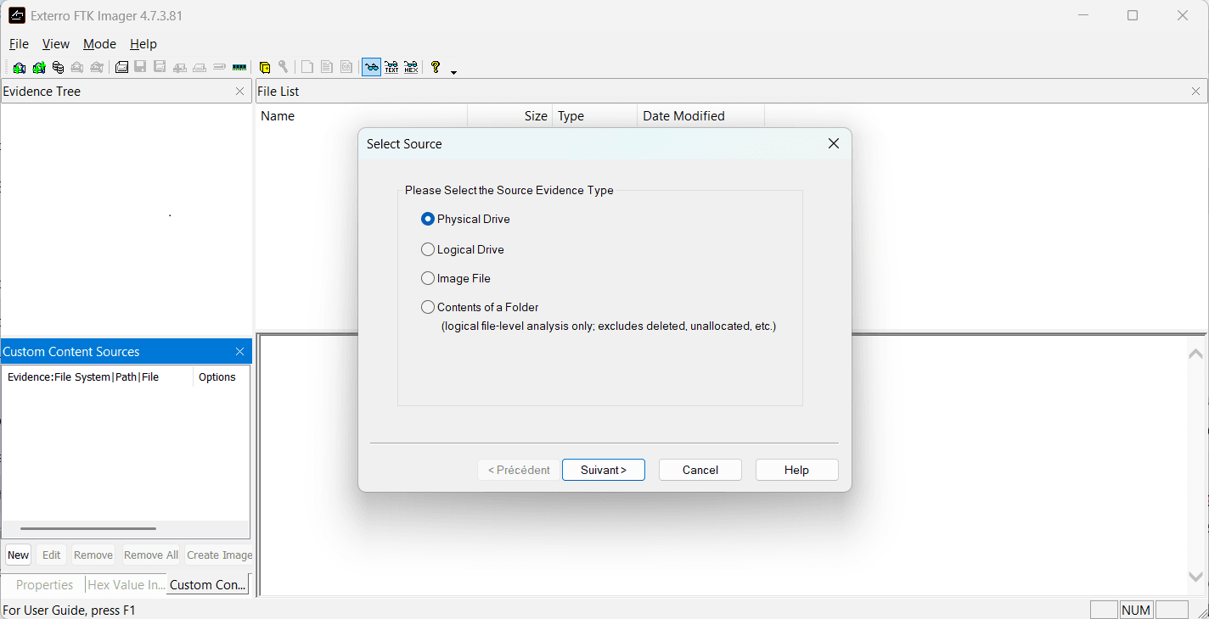Click the Add to Custom Content Image icon

click(x=180, y=67)
